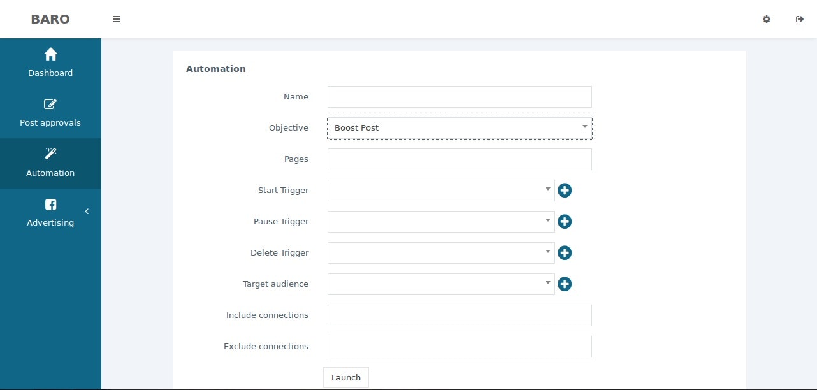817x390 pixels.
Task: Focus the Exclude connections field
Action: [459, 347]
